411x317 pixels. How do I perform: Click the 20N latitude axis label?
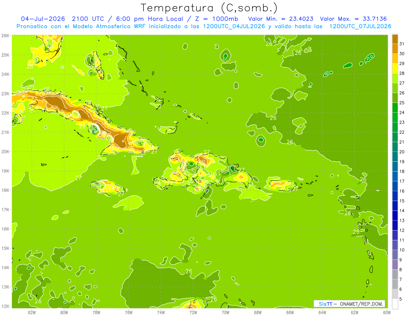5,151
